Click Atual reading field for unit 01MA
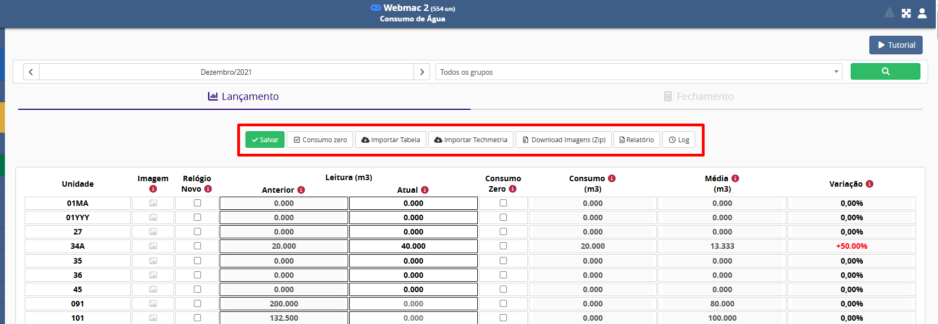 click(x=414, y=203)
